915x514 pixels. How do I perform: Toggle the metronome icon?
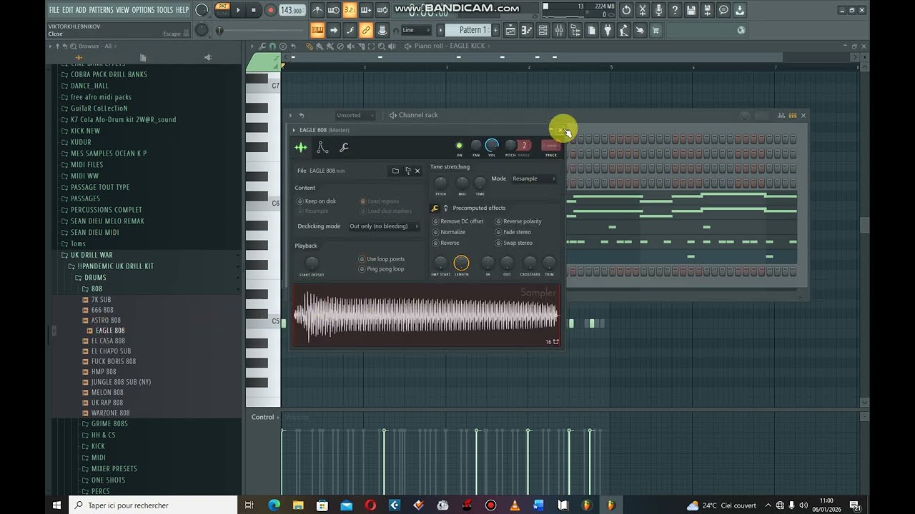pyautogui.click(x=317, y=10)
